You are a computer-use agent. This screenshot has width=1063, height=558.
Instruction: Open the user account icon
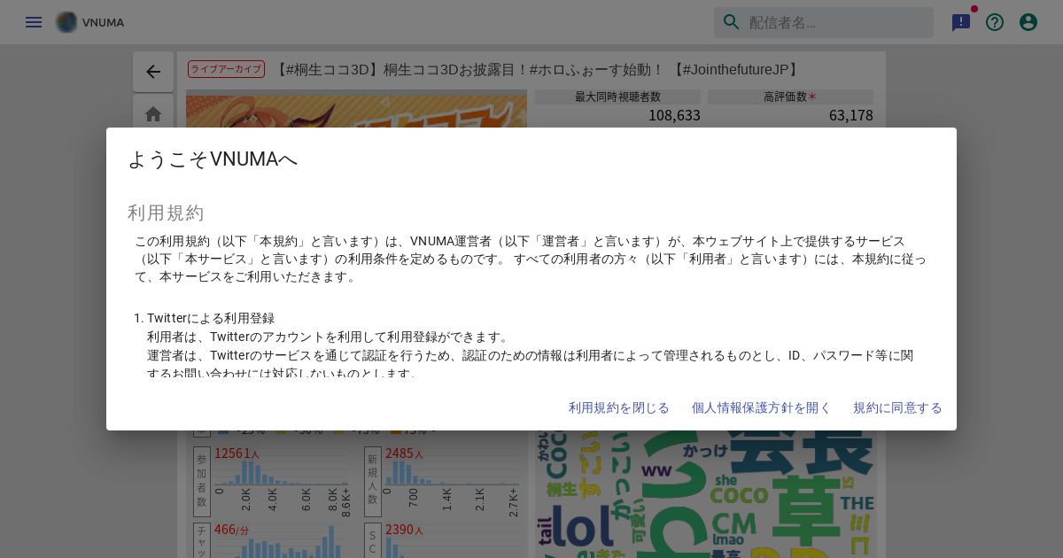point(1028,22)
